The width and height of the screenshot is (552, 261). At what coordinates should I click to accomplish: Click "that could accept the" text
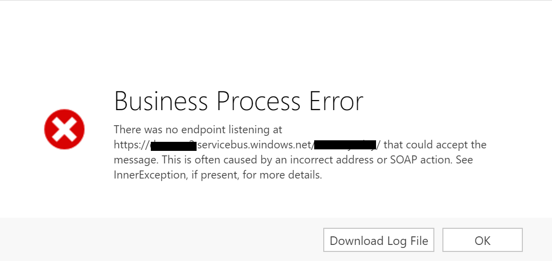click(x=435, y=145)
